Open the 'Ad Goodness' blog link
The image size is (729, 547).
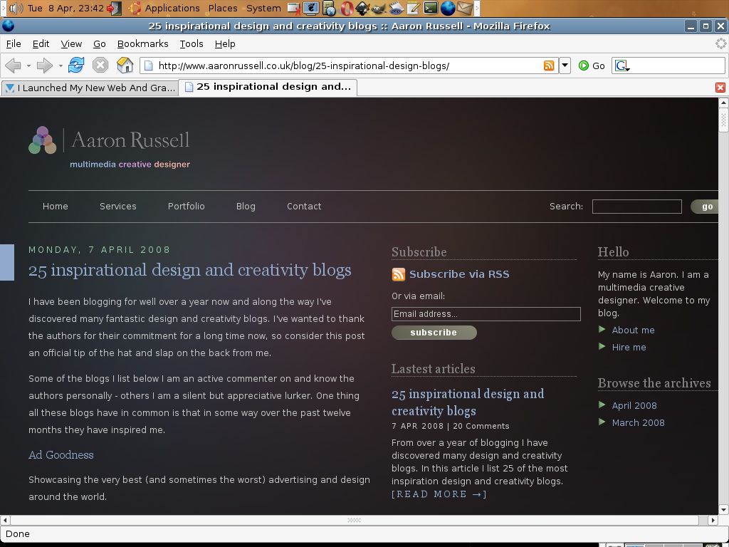61,455
